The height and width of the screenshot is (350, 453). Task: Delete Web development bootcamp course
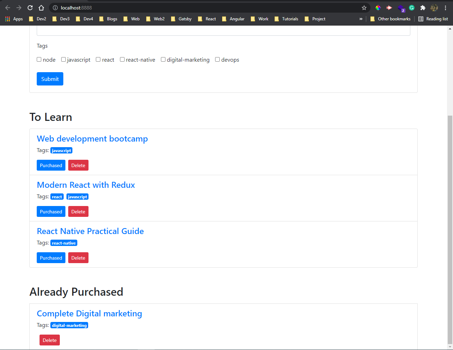(78, 165)
